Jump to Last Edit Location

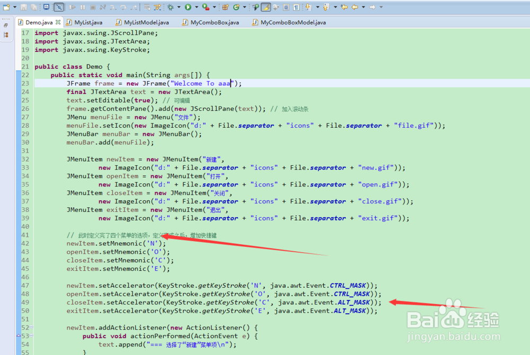pos(344,7)
